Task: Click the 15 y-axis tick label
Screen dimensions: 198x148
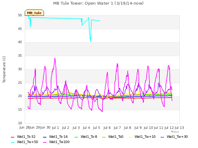Action: (x=20, y=110)
